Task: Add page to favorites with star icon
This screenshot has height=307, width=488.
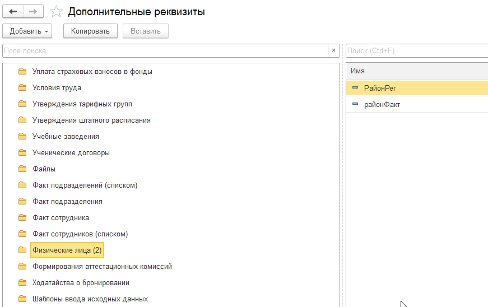Action: point(56,12)
